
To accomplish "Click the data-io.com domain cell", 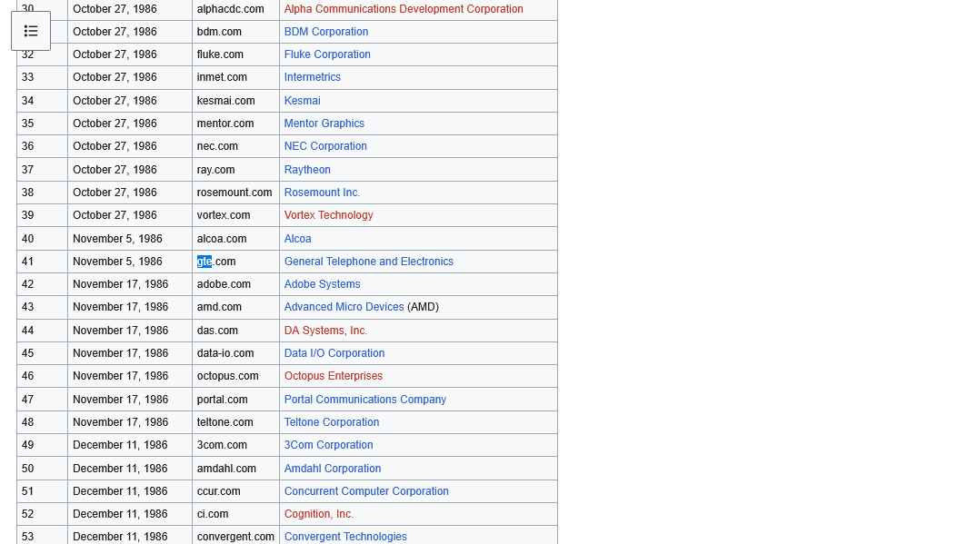I will 235,353.
